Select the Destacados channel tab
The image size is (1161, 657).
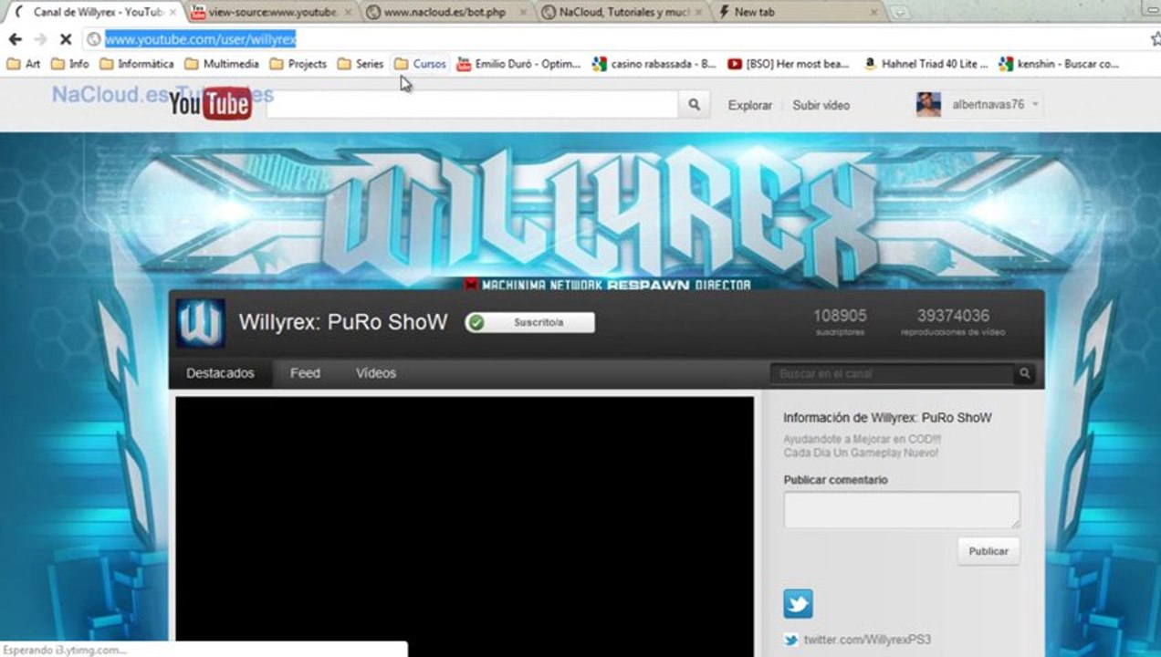pos(220,373)
